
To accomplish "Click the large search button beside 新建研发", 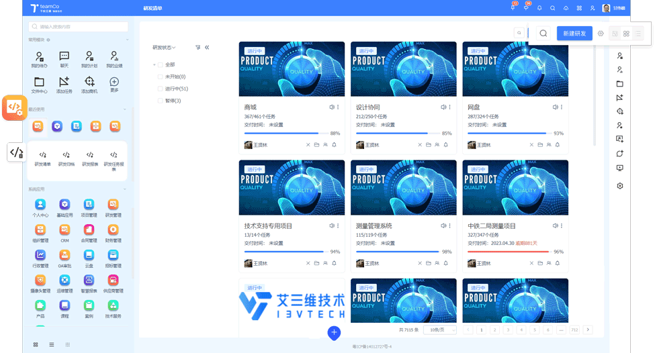I will [x=543, y=34].
